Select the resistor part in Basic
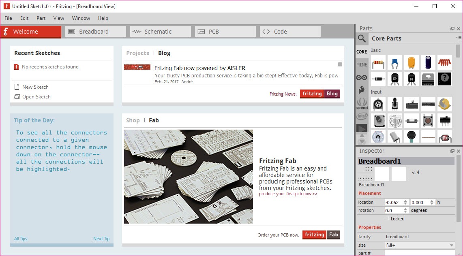463x256 pixels. (378, 62)
